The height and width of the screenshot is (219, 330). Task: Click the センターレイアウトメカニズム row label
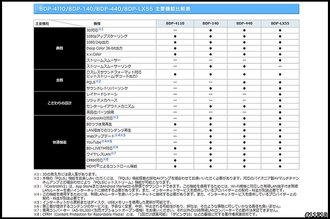pos(110,106)
